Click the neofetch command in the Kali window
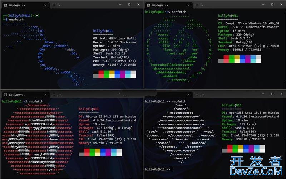Viewport: 286px width, 179px height. tap(16, 20)
